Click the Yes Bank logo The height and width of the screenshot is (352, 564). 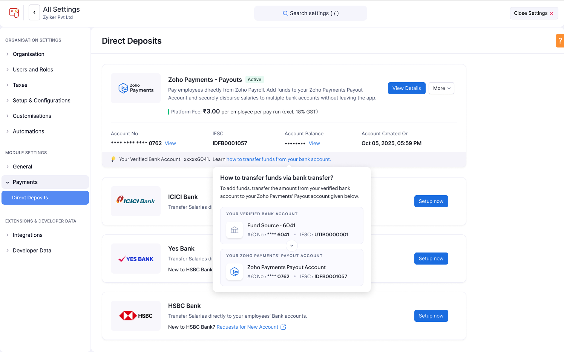tap(136, 259)
